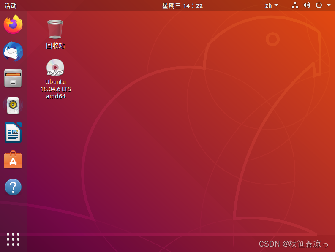335x252 pixels.
Task: Open the zh input source menu
Action: 272,5
